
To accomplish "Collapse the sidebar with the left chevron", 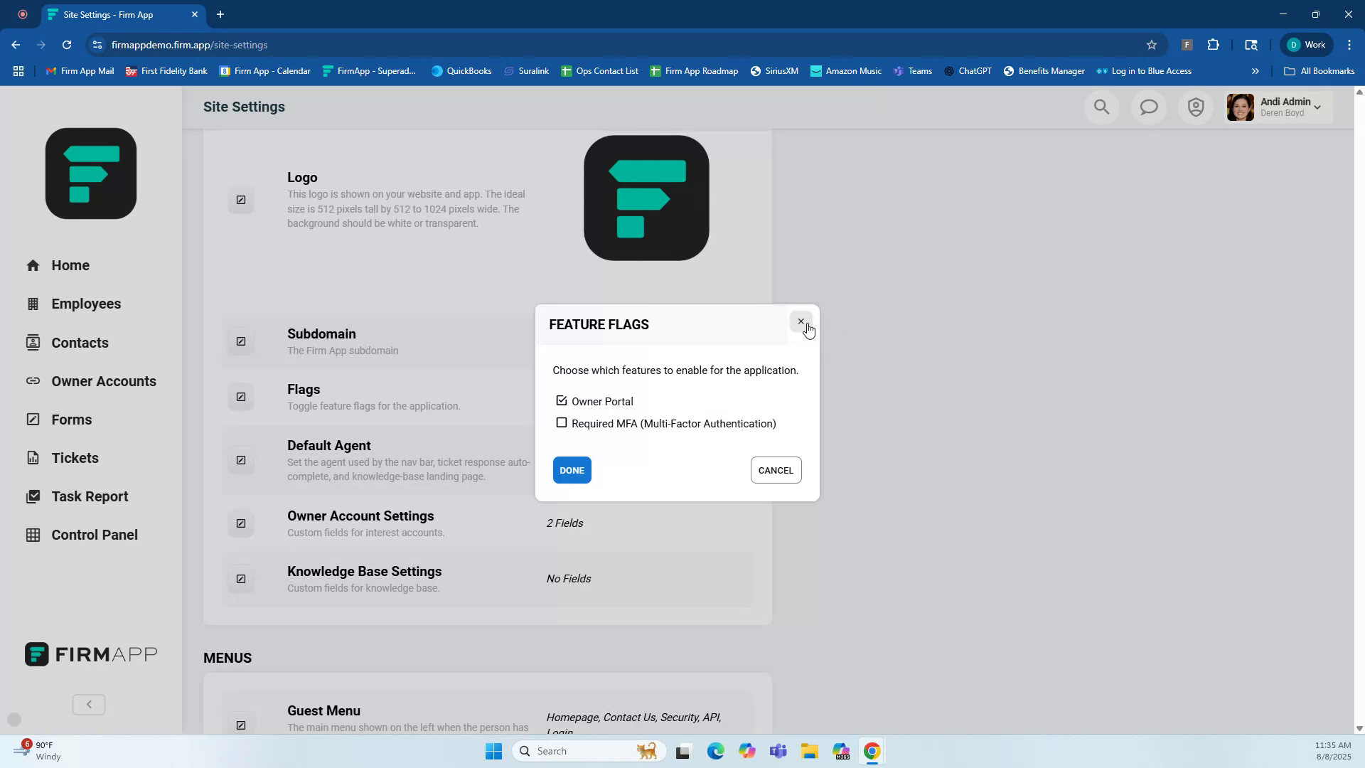I will click(89, 704).
